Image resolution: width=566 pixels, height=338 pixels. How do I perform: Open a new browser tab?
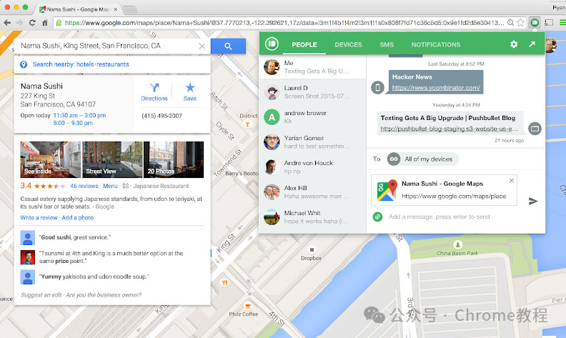pyautogui.click(x=130, y=10)
